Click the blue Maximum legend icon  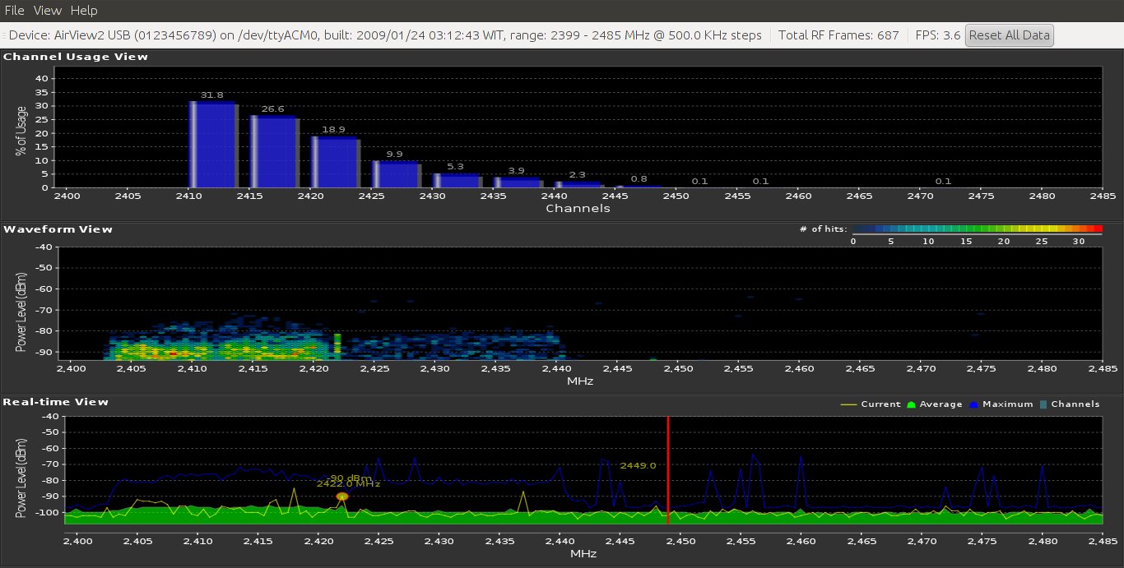pos(975,404)
